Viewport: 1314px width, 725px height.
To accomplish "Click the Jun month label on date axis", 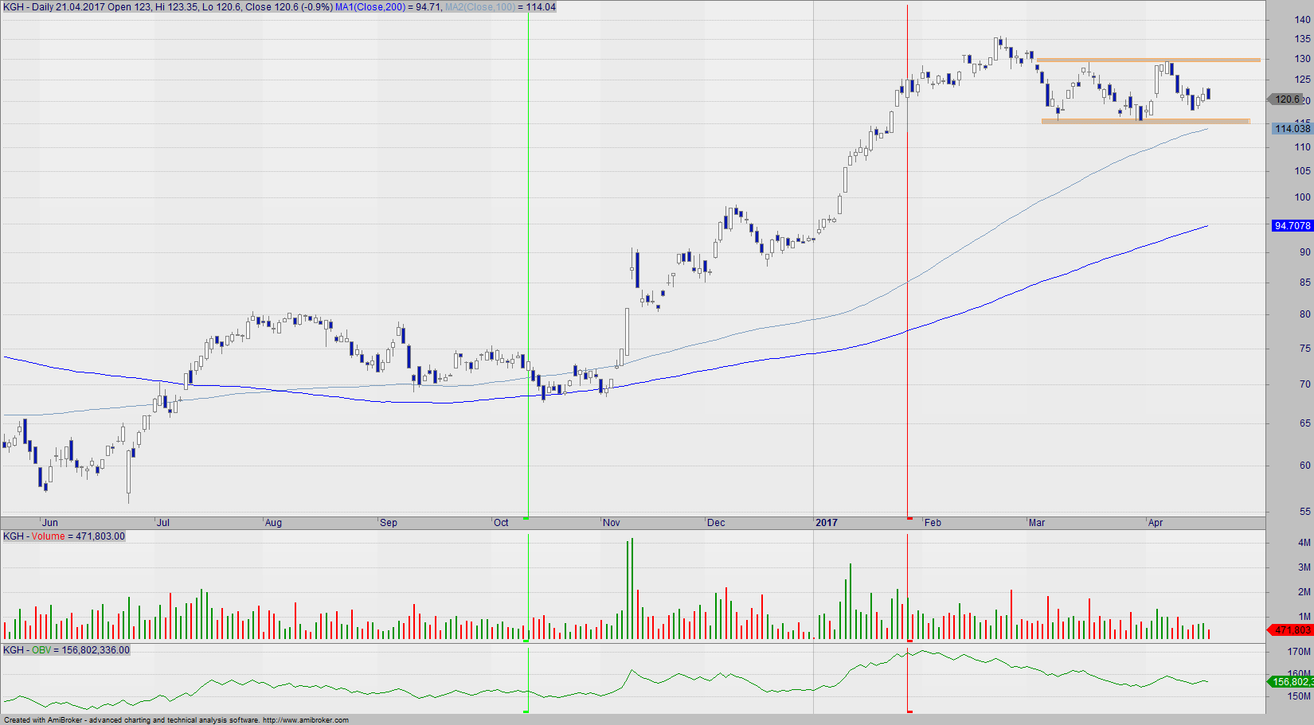I will pyautogui.click(x=50, y=523).
